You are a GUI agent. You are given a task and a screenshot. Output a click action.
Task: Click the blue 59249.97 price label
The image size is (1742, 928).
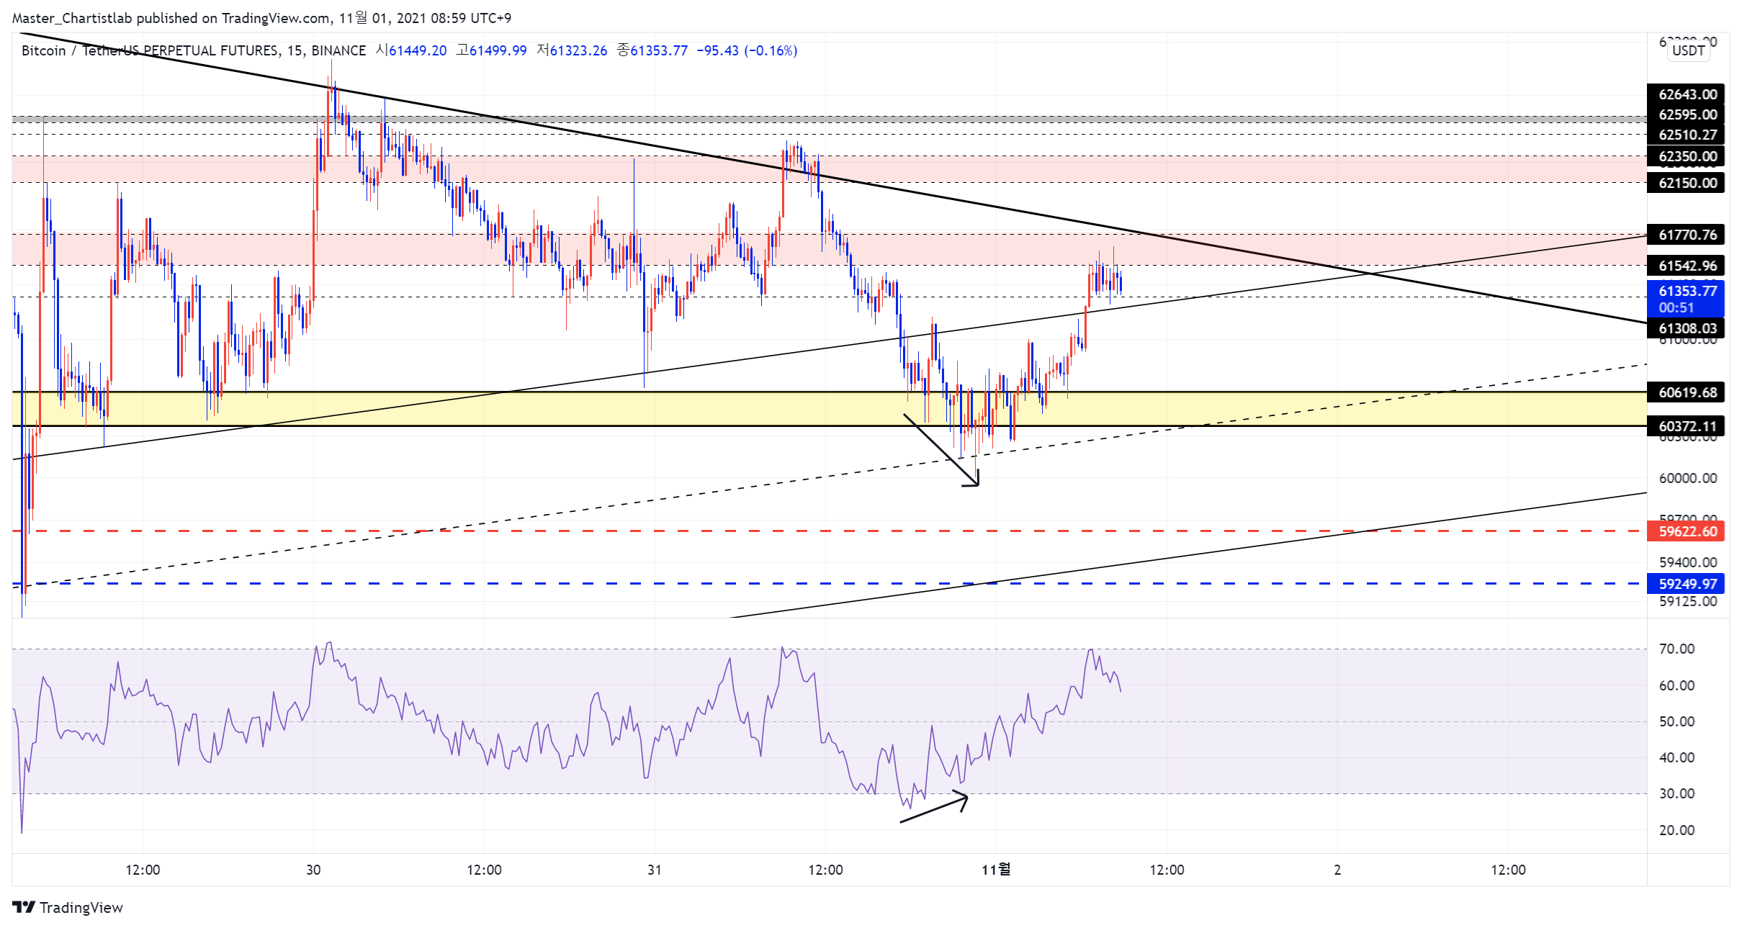[1686, 584]
